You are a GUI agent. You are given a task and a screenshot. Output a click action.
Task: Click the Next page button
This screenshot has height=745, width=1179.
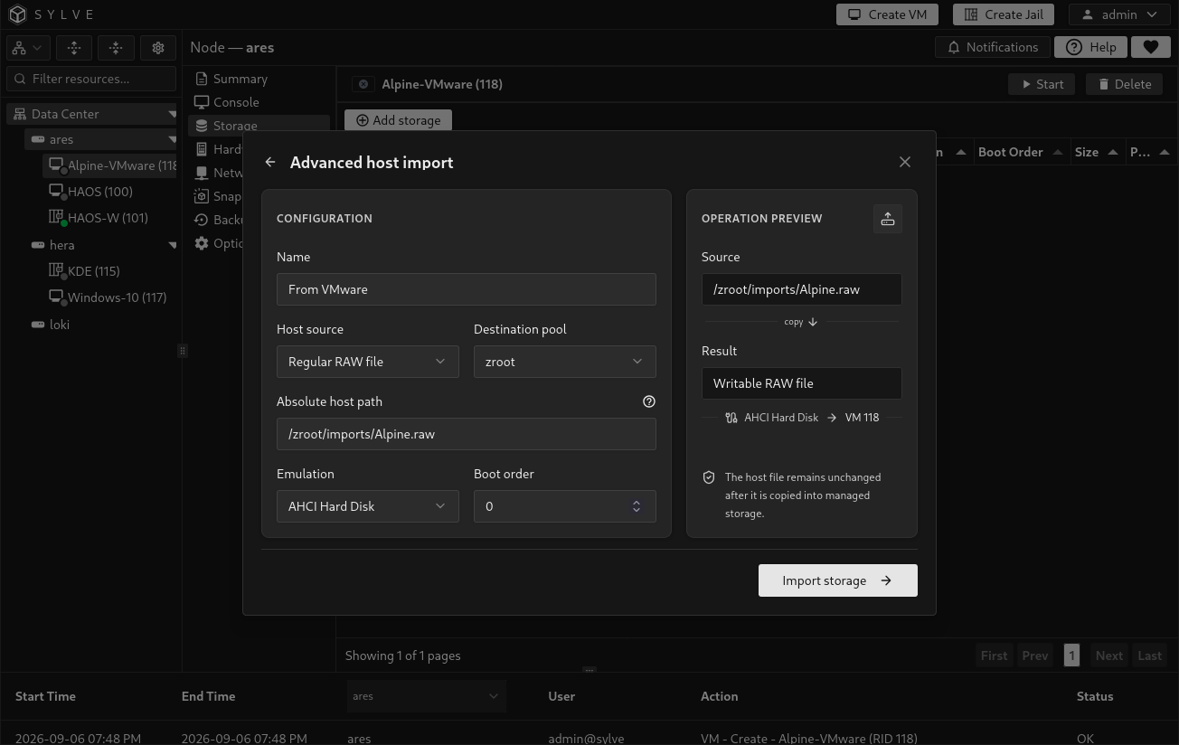pos(1108,655)
